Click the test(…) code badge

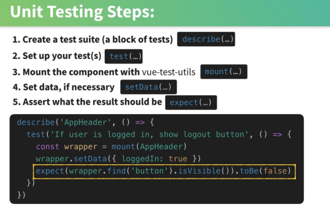[123, 56]
